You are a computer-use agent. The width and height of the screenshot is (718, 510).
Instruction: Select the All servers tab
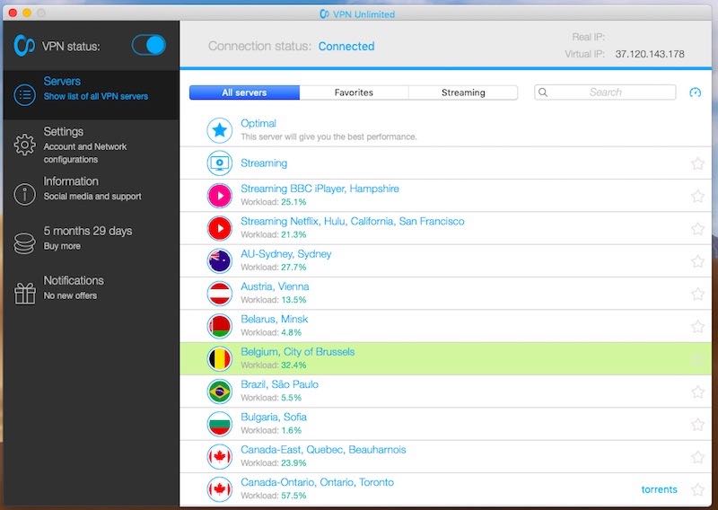point(244,92)
